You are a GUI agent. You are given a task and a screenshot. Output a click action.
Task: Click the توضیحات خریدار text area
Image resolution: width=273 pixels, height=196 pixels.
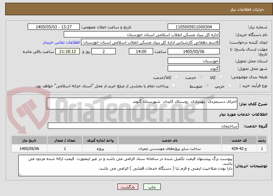(x=126, y=166)
